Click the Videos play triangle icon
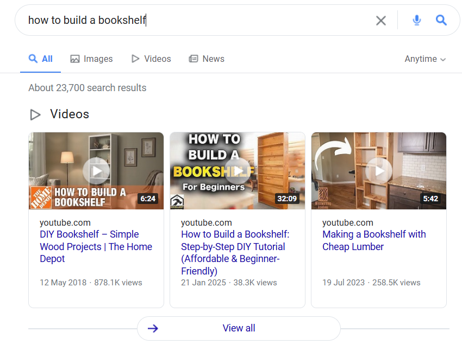This screenshot has width=462, height=351. pyautogui.click(x=135, y=59)
